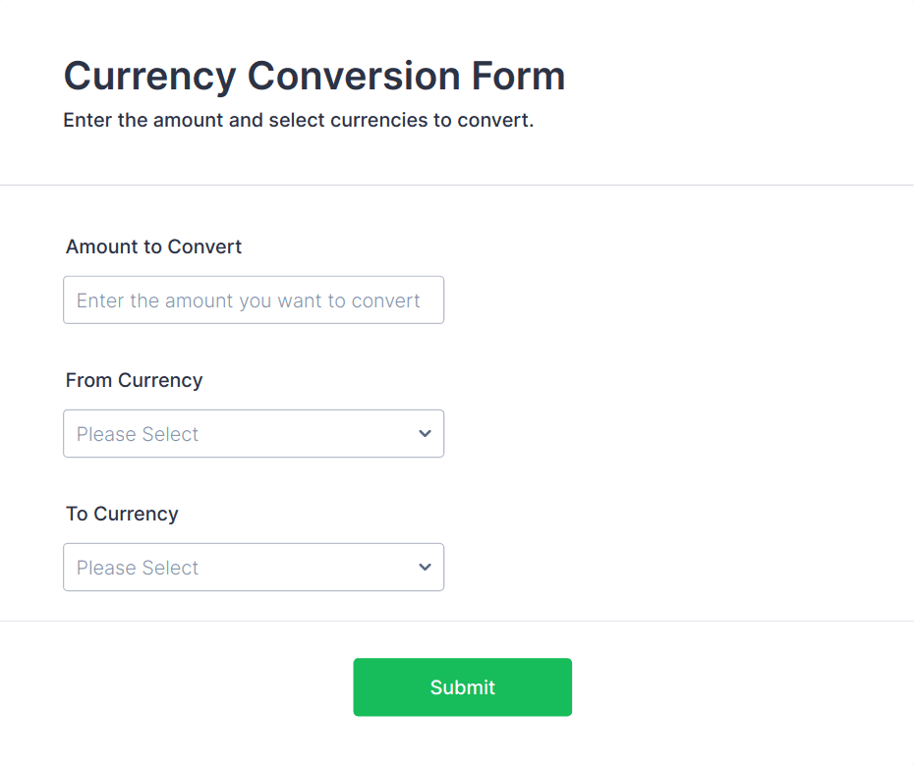This screenshot has height=765, width=914.
Task: Click the "To Currency" field label
Action: (122, 514)
